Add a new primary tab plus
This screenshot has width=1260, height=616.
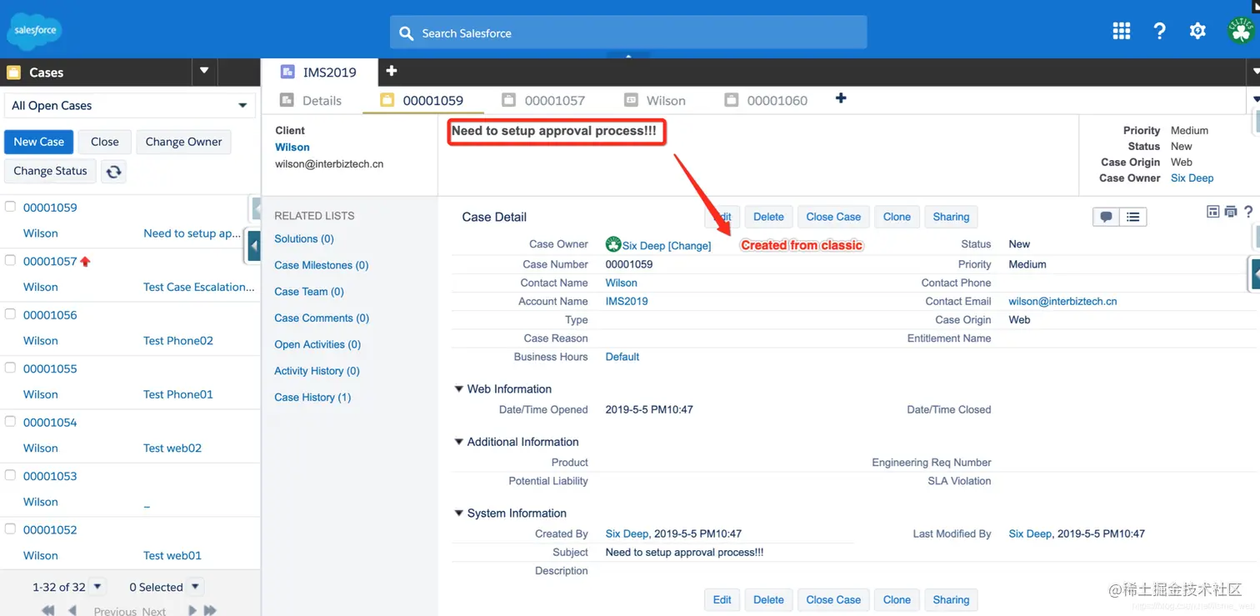click(392, 72)
